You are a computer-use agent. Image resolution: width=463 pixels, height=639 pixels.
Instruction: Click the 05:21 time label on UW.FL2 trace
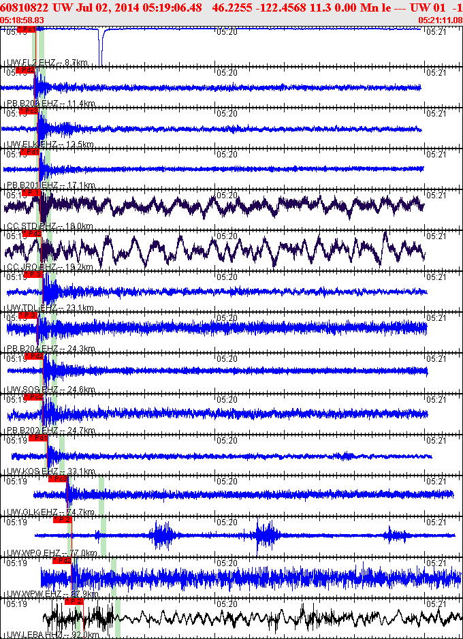[435, 32]
